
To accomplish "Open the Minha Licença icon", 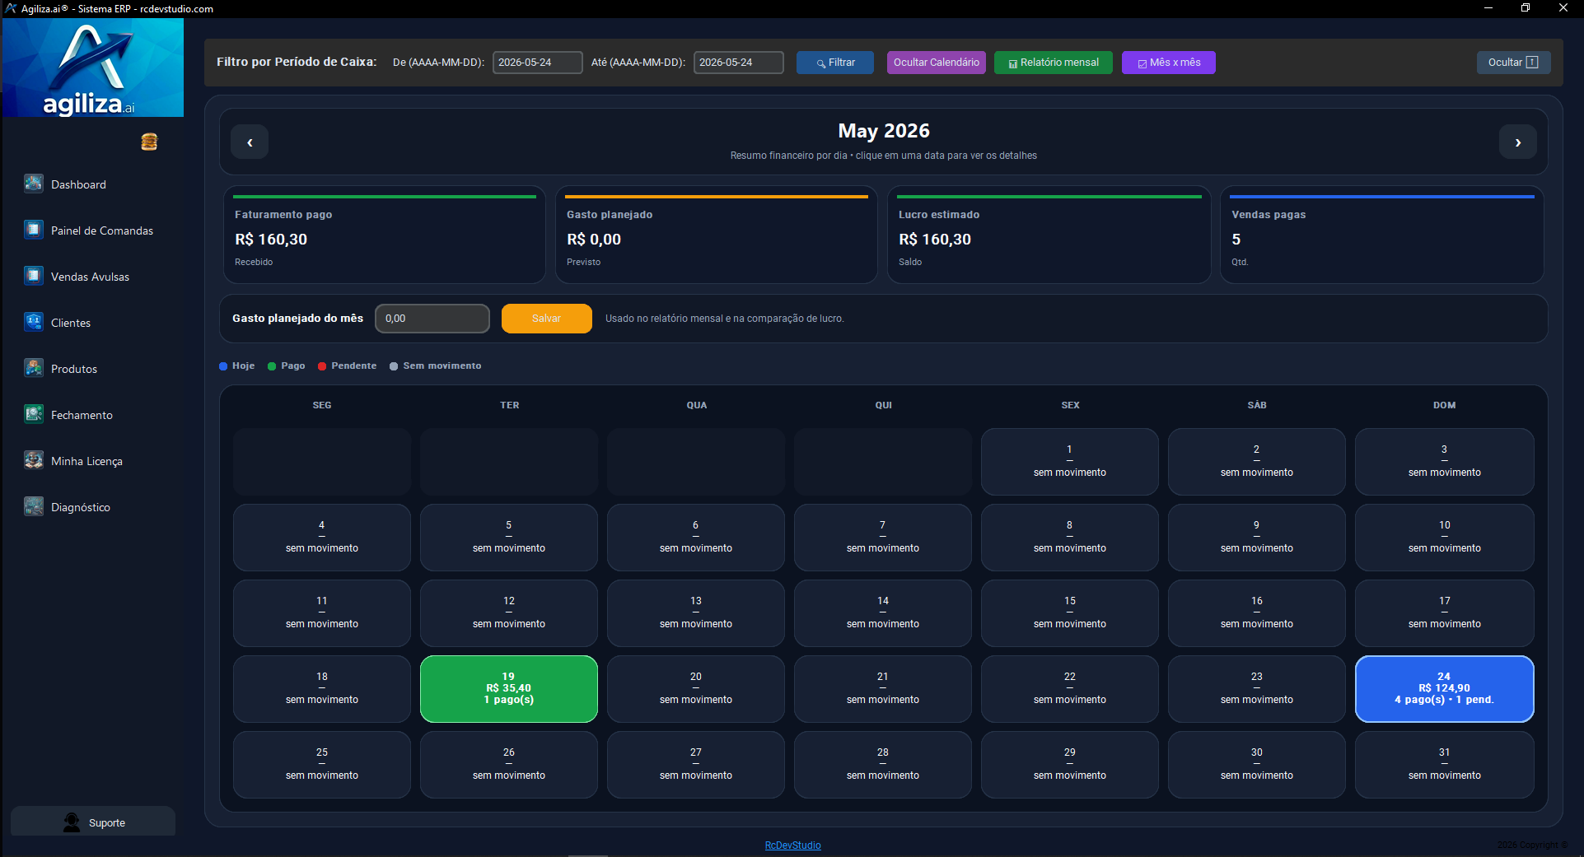I will (34, 460).
